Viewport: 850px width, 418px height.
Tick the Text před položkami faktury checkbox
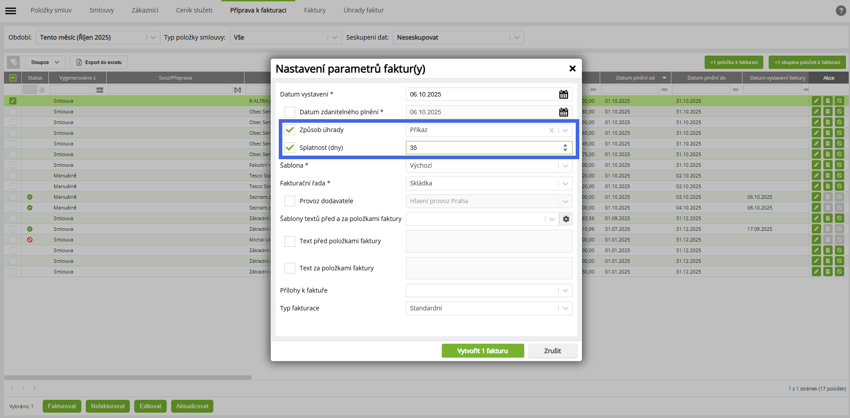coord(290,241)
